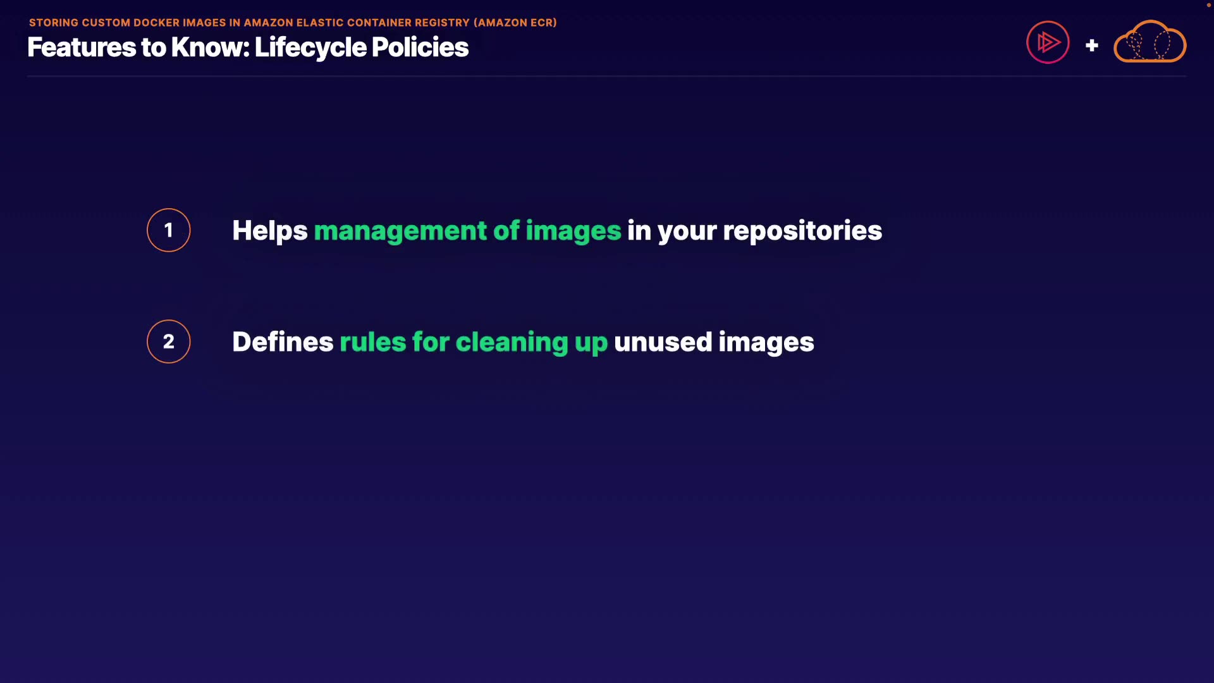1214x683 pixels.
Task: Click "Lifecycle Policies" in the heading
Action: coord(361,47)
